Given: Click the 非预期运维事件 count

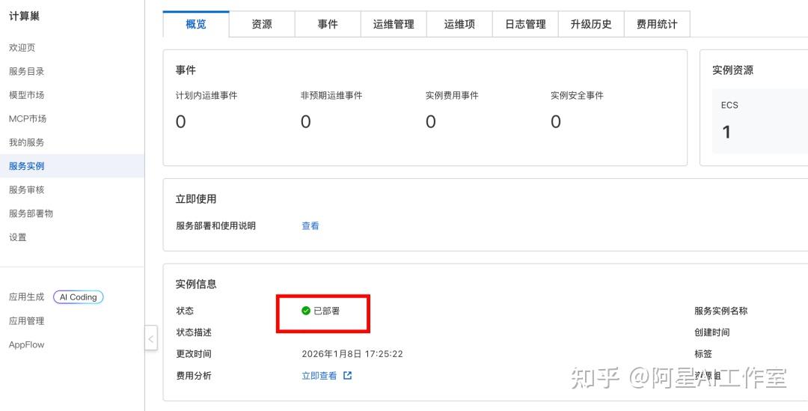Looking at the screenshot, I should (305, 122).
